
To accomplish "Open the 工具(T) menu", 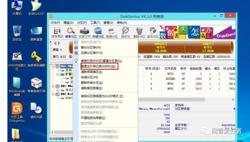I will click(x=95, y=23).
